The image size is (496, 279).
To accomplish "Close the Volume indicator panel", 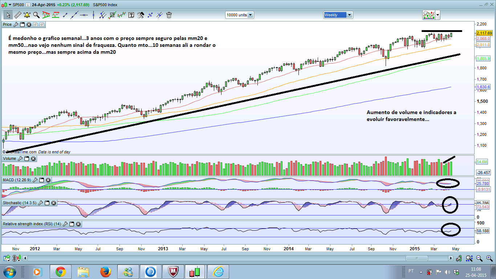I will click(33, 158).
